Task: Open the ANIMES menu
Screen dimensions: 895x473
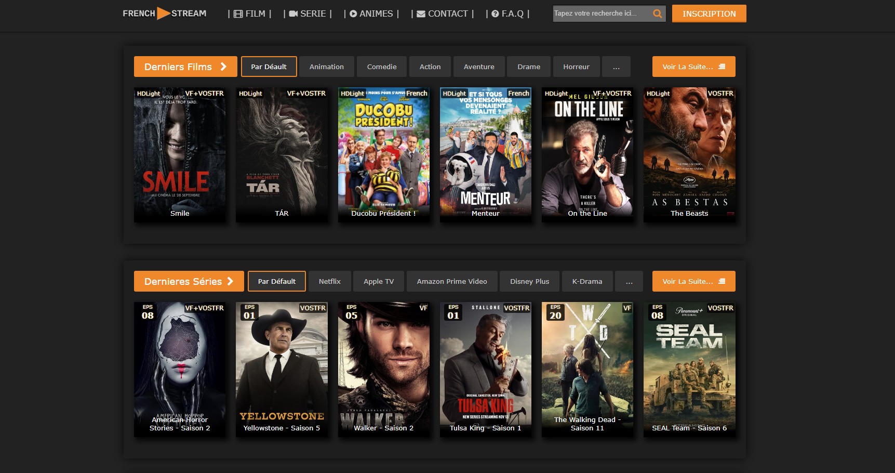Action: [x=371, y=14]
